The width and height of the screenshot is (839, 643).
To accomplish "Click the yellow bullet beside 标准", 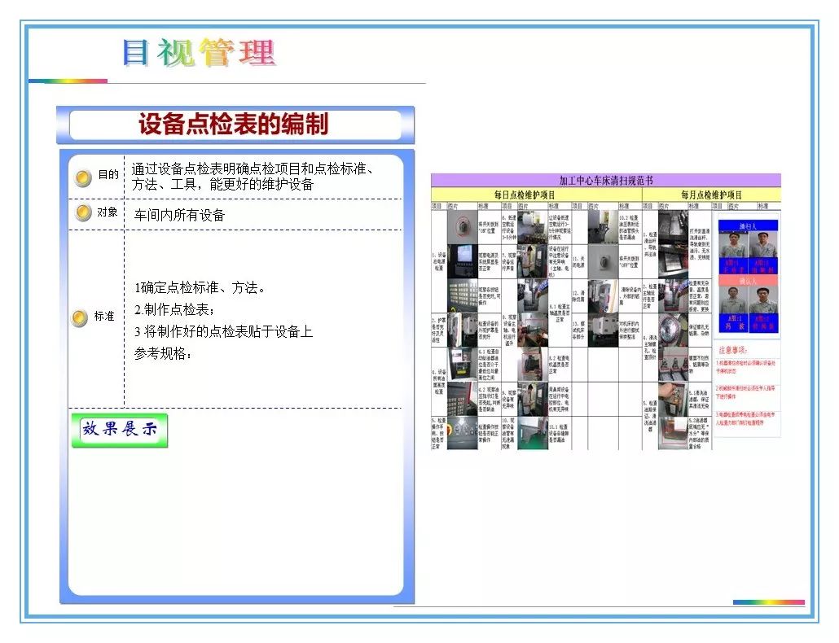I will pyautogui.click(x=79, y=318).
